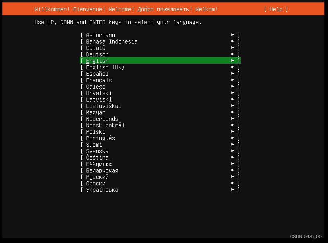Select Latviski language
The height and width of the screenshot is (243, 328).
(x=160, y=100)
